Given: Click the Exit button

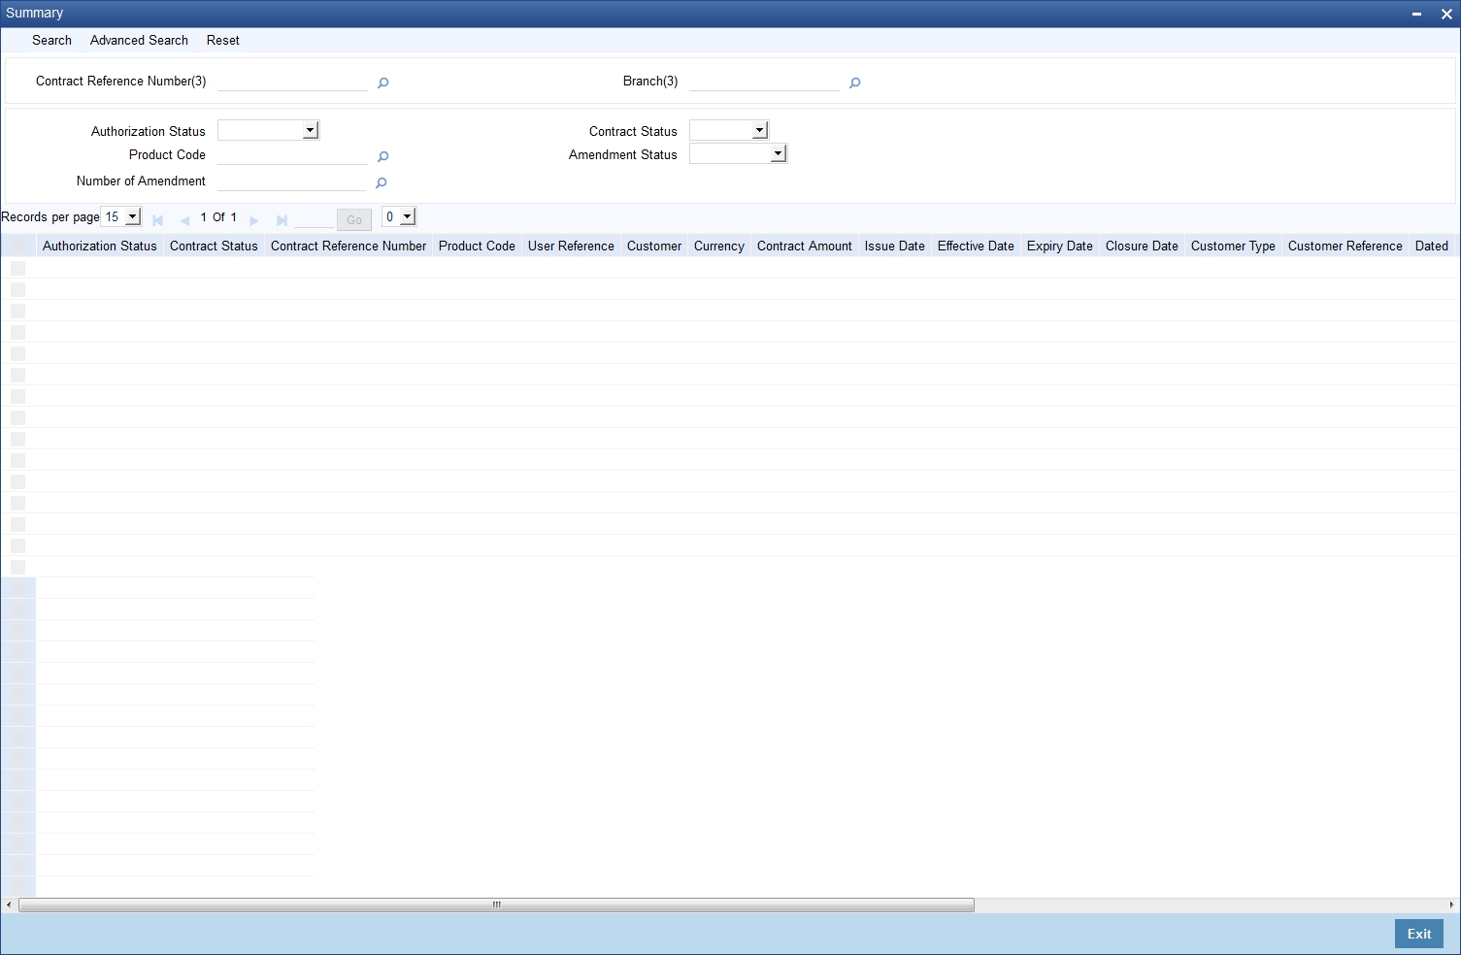Looking at the screenshot, I should pyautogui.click(x=1419, y=934).
